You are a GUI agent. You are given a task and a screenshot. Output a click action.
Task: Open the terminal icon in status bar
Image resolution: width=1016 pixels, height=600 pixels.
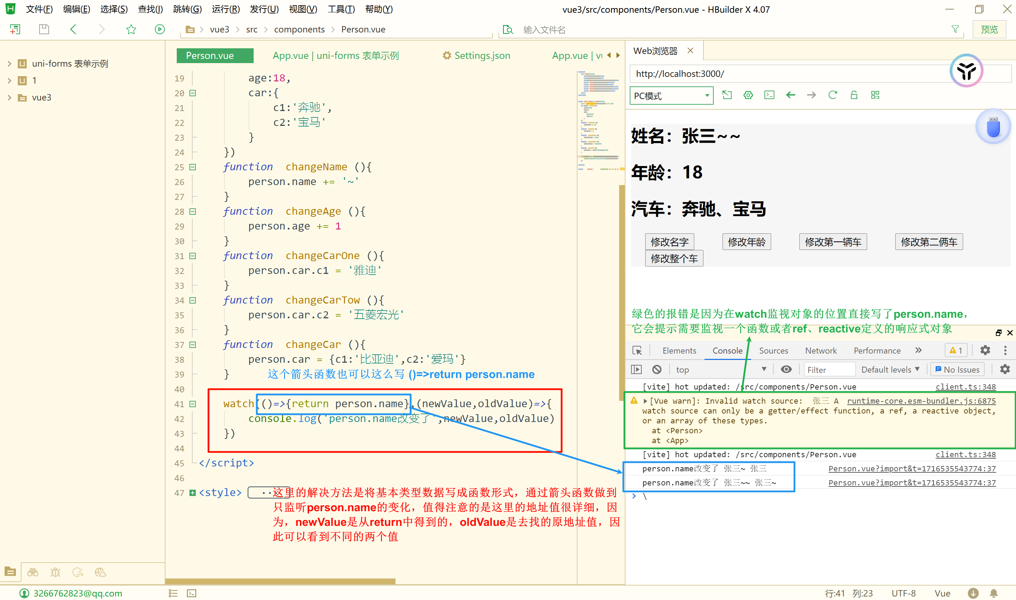tap(192, 593)
